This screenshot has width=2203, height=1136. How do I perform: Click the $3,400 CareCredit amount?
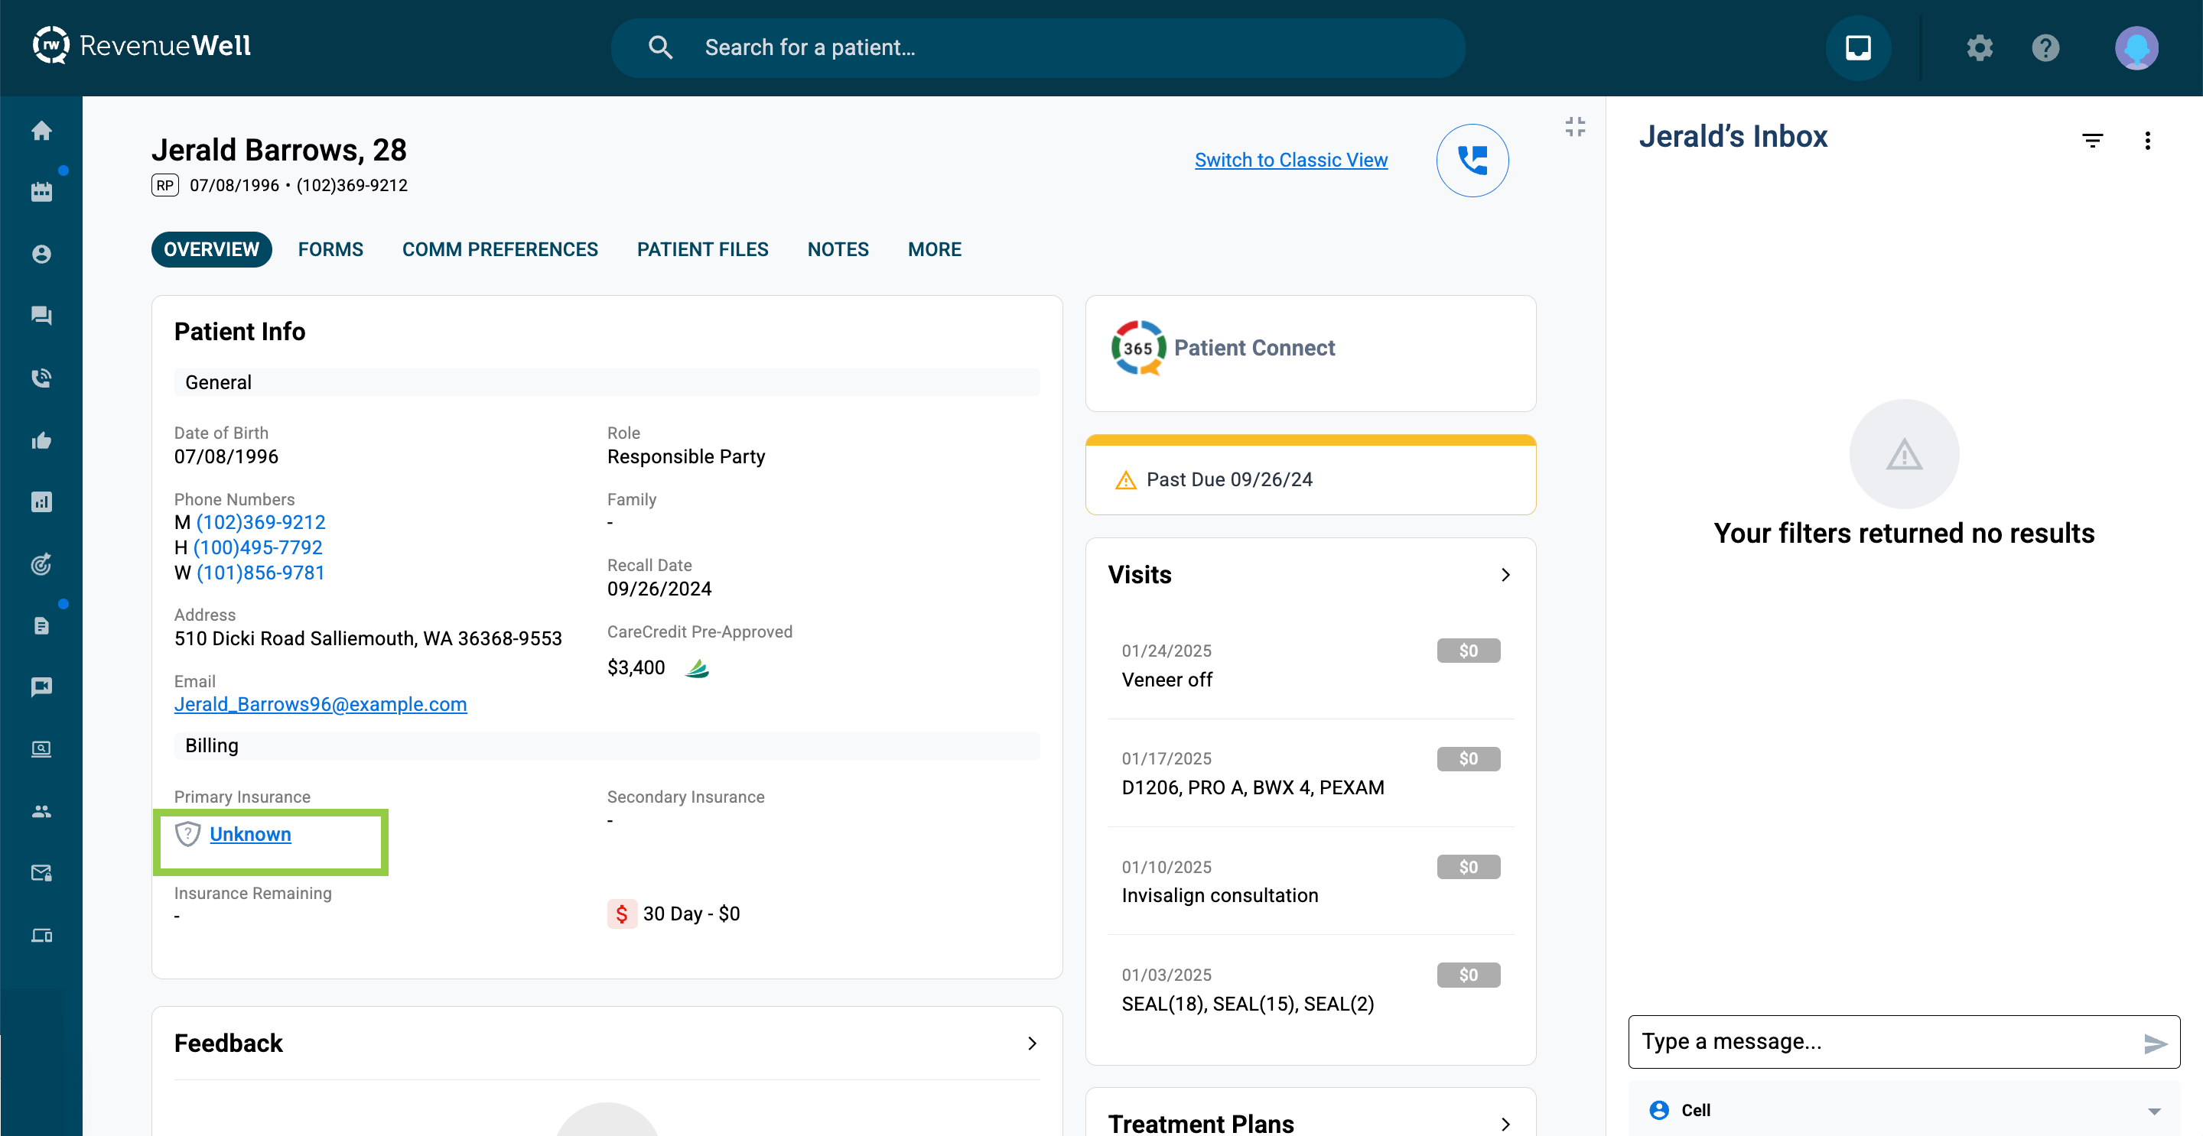636,667
